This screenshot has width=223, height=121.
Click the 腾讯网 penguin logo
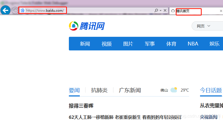74,26
